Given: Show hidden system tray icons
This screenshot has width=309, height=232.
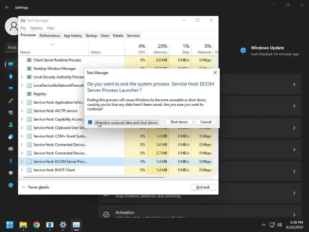Looking at the screenshot, I should (263, 225).
